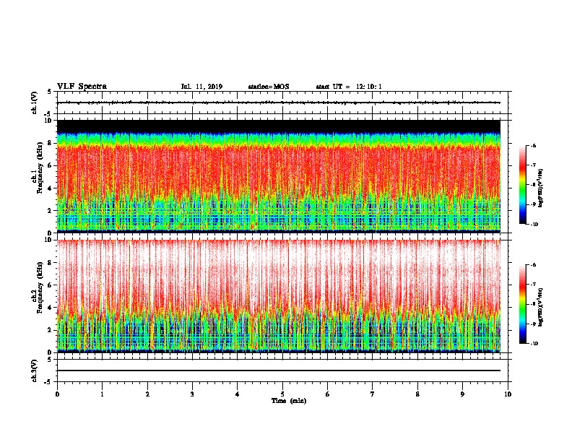Click the "-10" label on ch.1 color scale
This screenshot has height=442, width=572.
(534, 225)
